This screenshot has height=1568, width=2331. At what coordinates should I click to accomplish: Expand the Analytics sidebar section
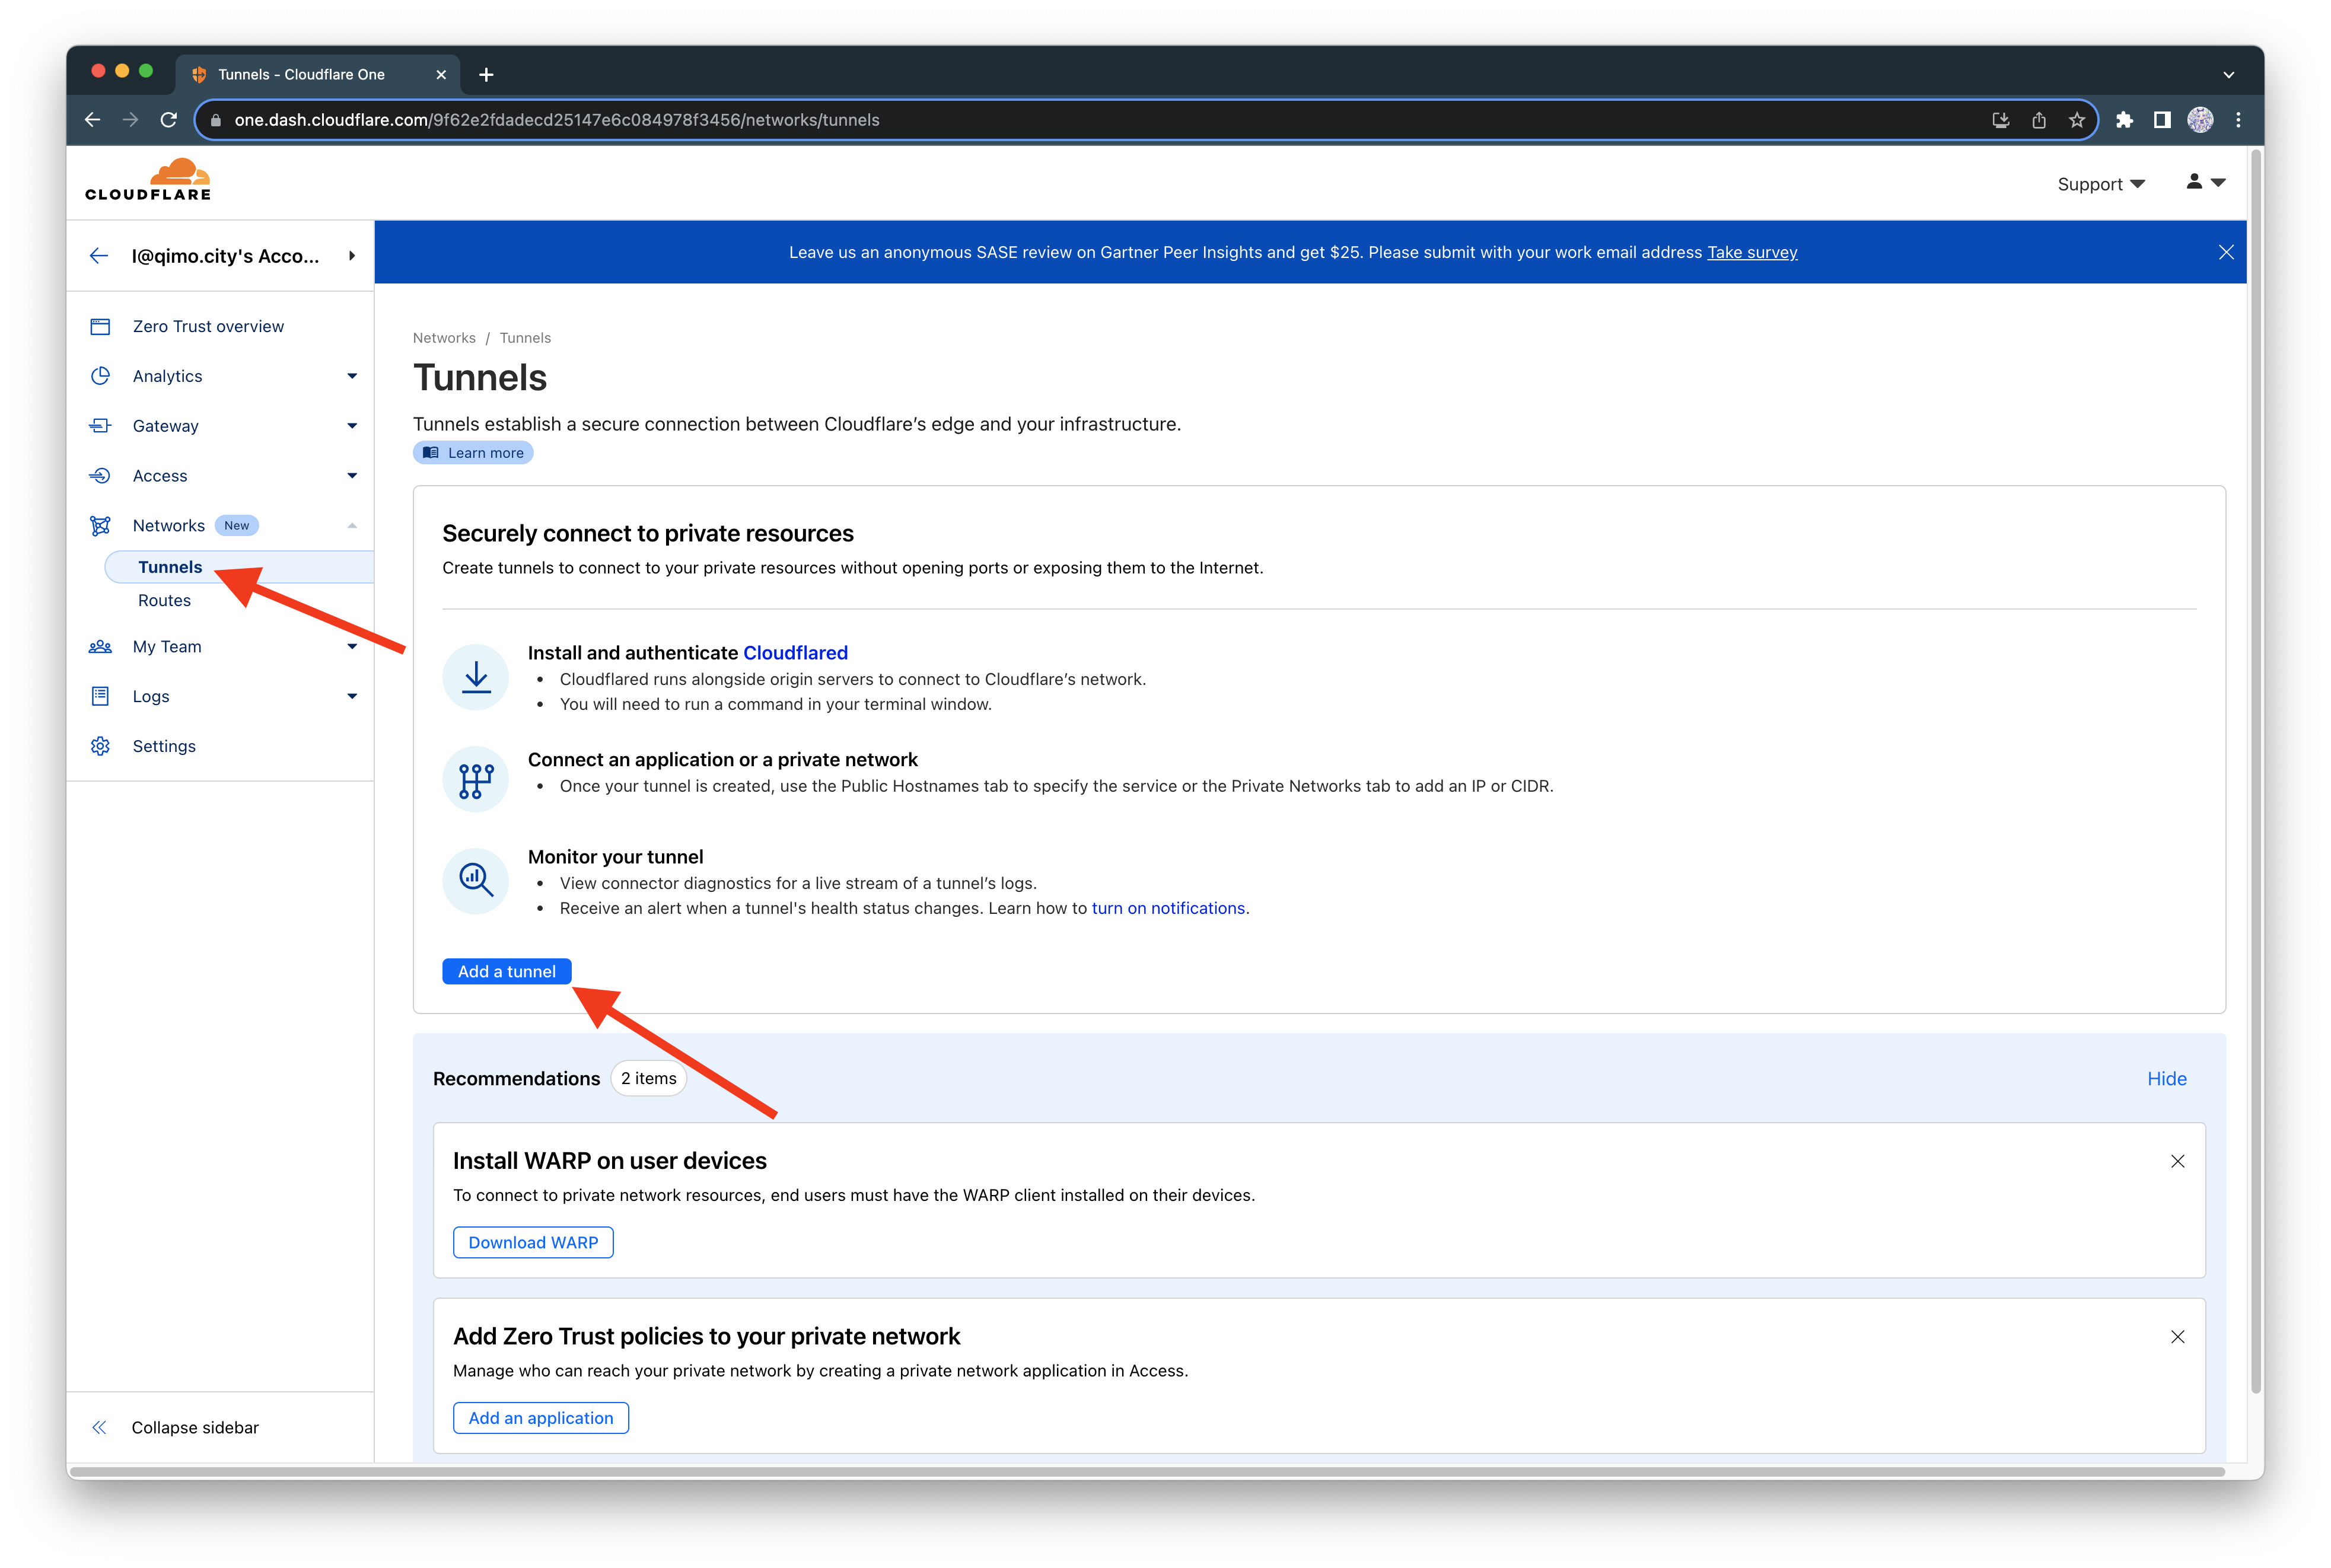(352, 376)
